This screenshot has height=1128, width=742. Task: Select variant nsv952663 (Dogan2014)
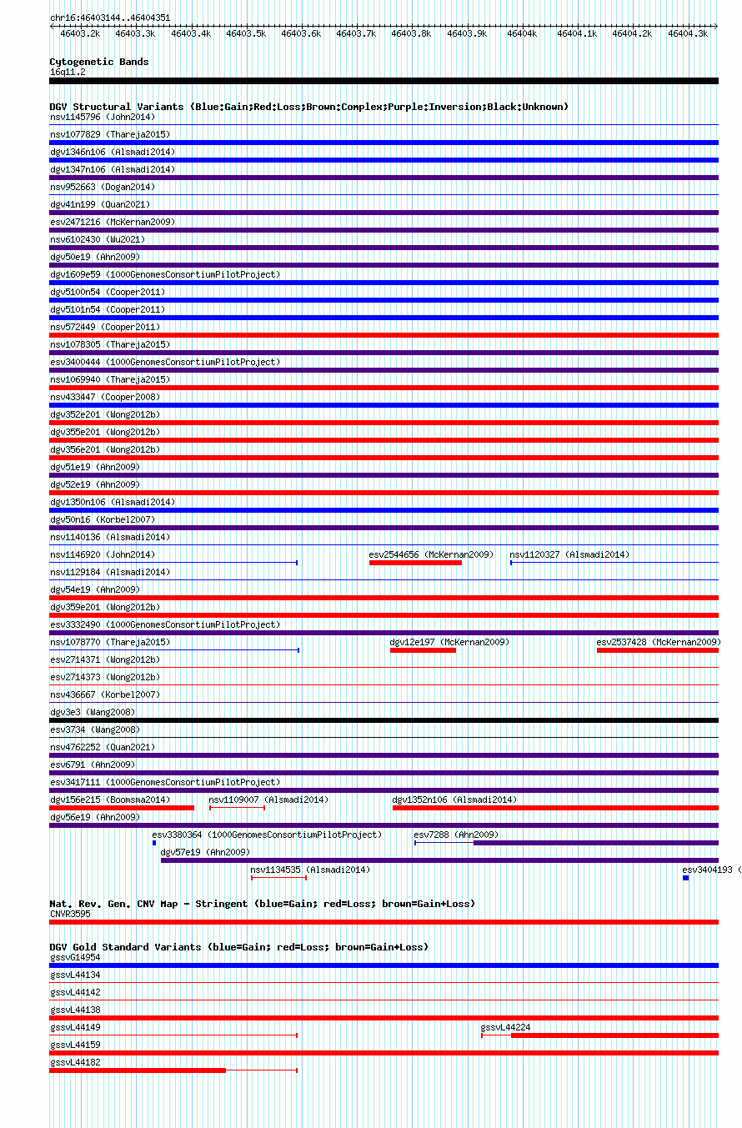tap(384, 195)
